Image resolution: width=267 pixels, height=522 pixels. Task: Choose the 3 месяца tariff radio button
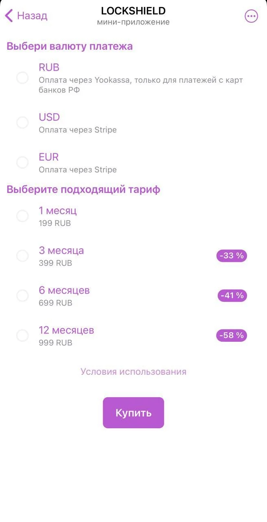point(22,256)
